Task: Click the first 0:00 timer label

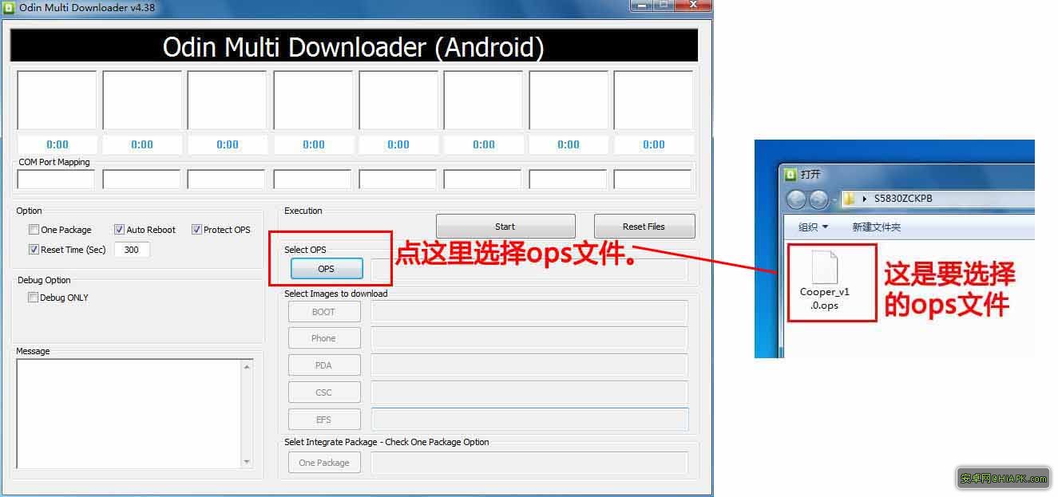Action: pyautogui.click(x=57, y=144)
